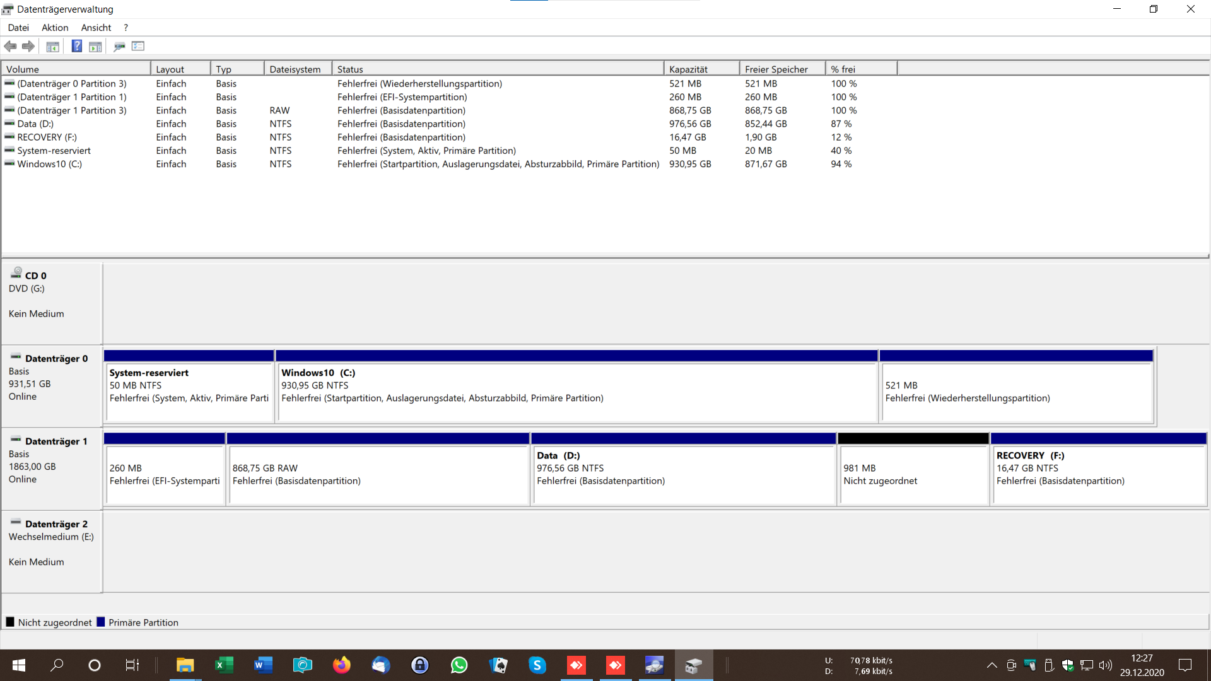Click the rescan disks toolbar icon
1211x681 pixels.
(x=119, y=46)
